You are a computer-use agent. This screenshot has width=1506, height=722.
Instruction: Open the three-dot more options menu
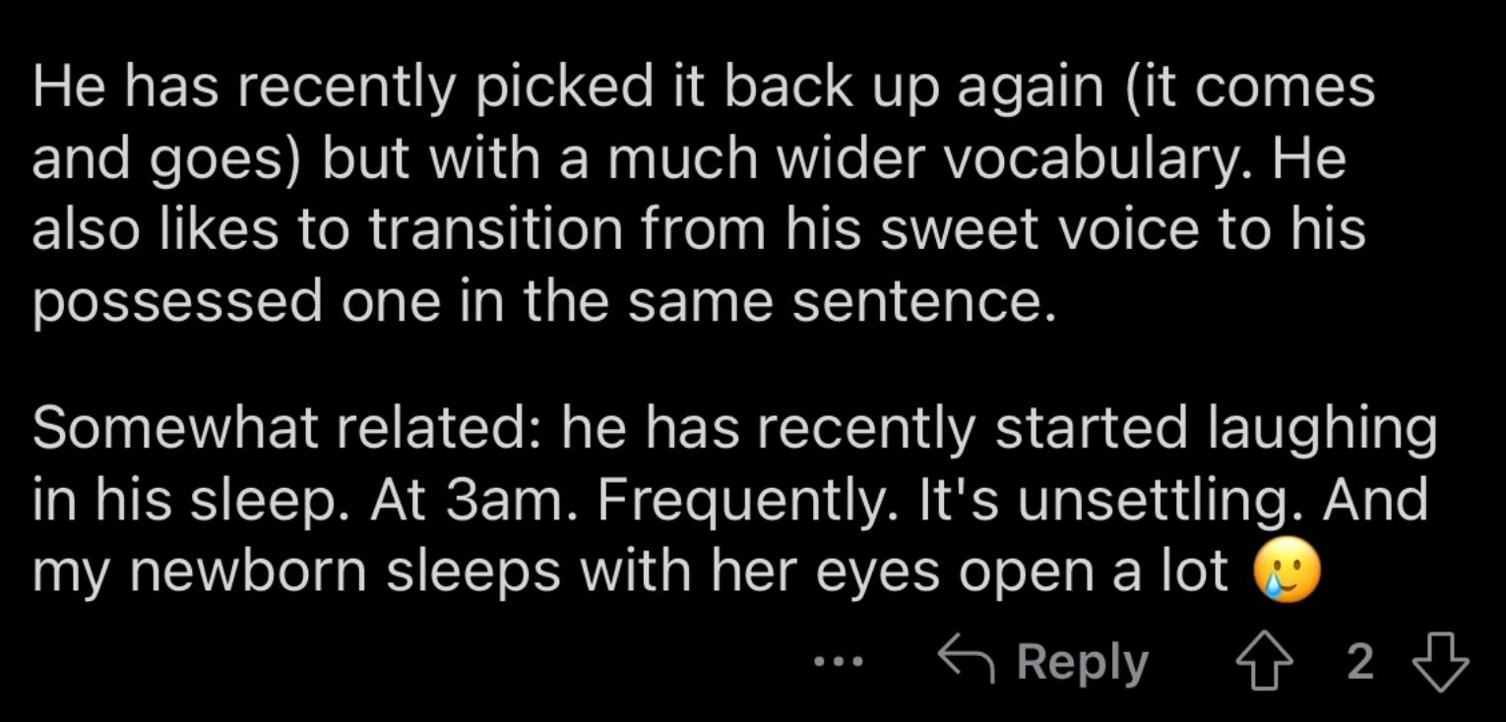[839, 662]
